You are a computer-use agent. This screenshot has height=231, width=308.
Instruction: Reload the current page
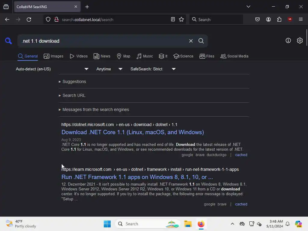point(29,20)
